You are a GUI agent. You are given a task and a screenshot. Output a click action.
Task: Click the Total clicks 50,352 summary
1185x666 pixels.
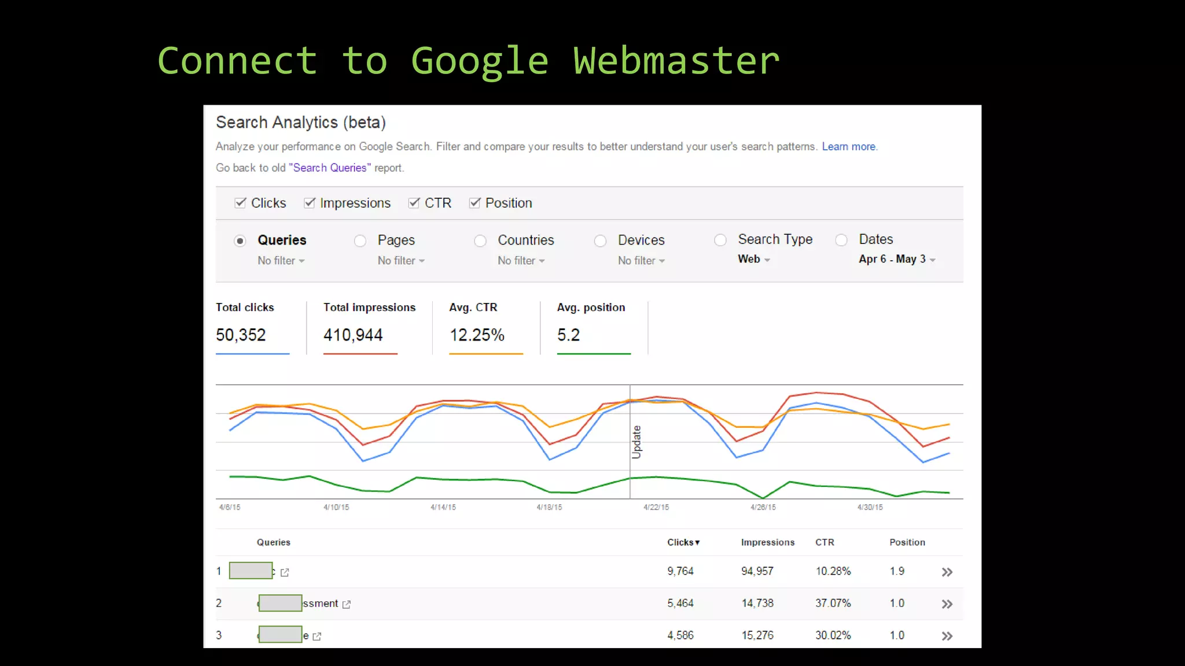tap(252, 328)
